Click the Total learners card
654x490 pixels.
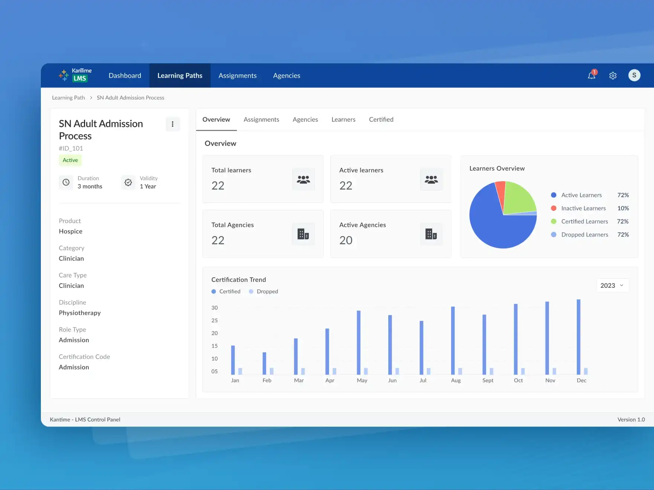point(263,179)
